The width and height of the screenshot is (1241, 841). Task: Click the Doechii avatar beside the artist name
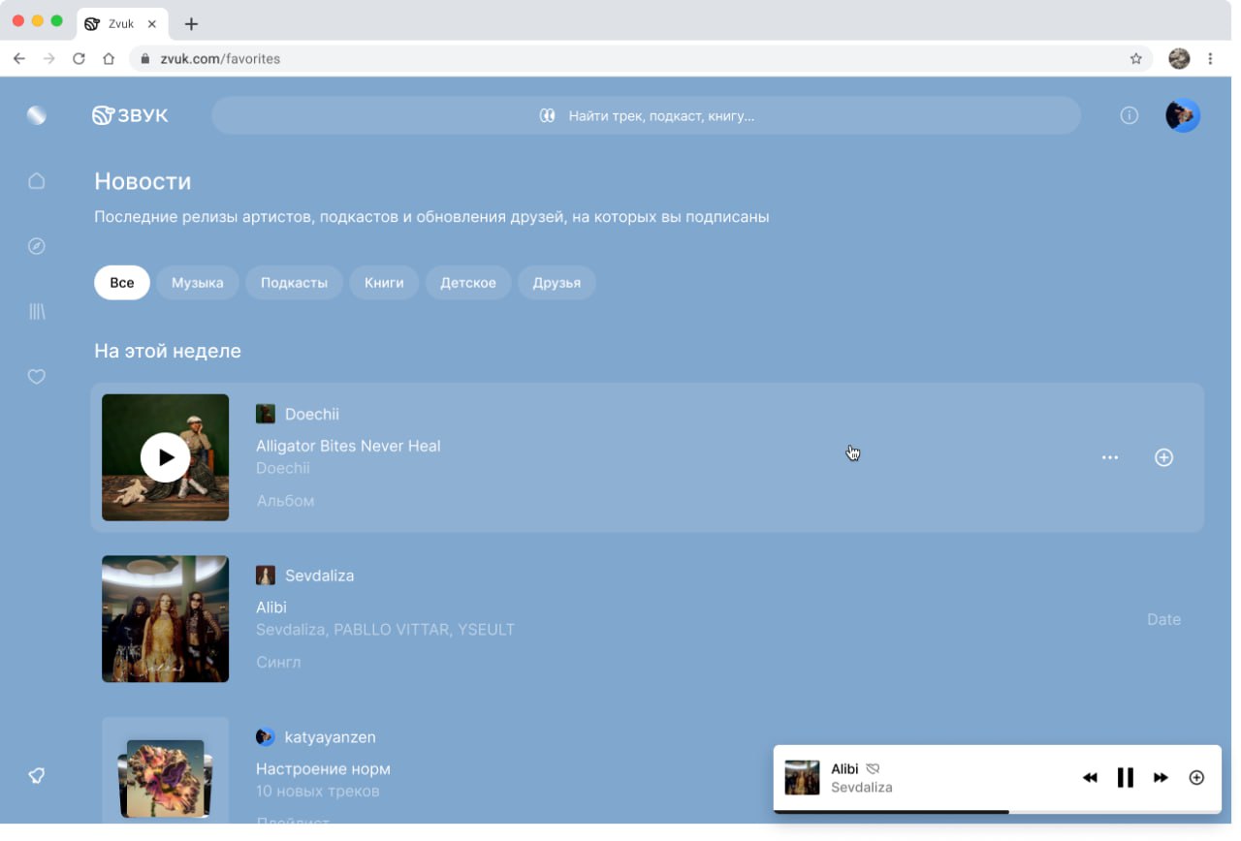pyautogui.click(x=266, y=415)
